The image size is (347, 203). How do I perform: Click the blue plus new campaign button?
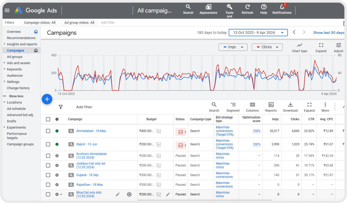pos(47,99)
